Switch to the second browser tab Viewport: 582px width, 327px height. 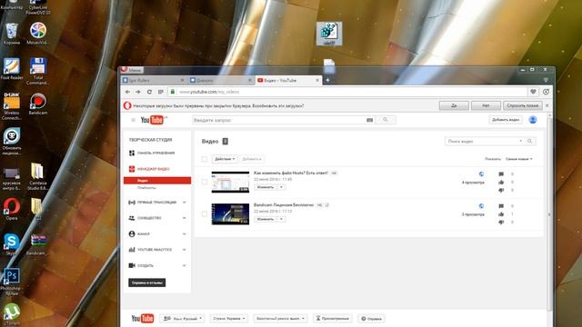point(220,80)
